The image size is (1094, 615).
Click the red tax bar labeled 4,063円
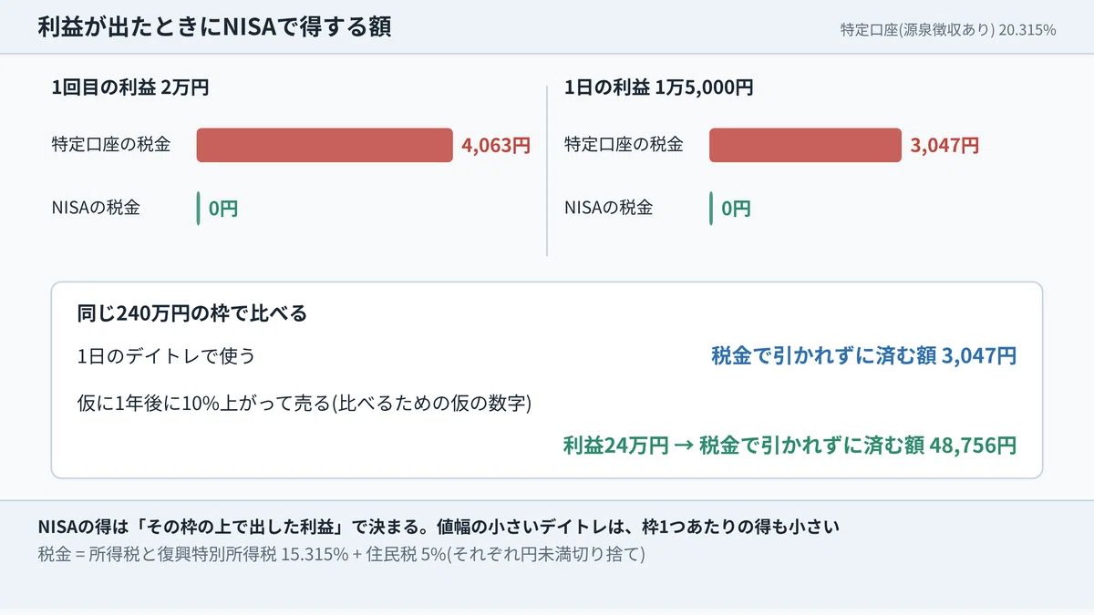tap(325, 145)
